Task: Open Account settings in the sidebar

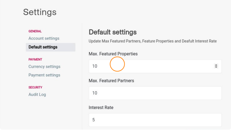Action: 44,38
